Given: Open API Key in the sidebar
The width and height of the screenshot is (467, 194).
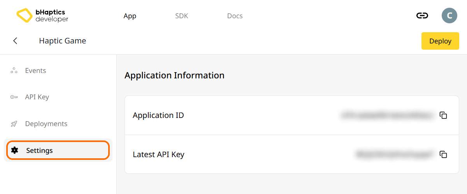Looking at the screenshot, I should pos(58,97).
